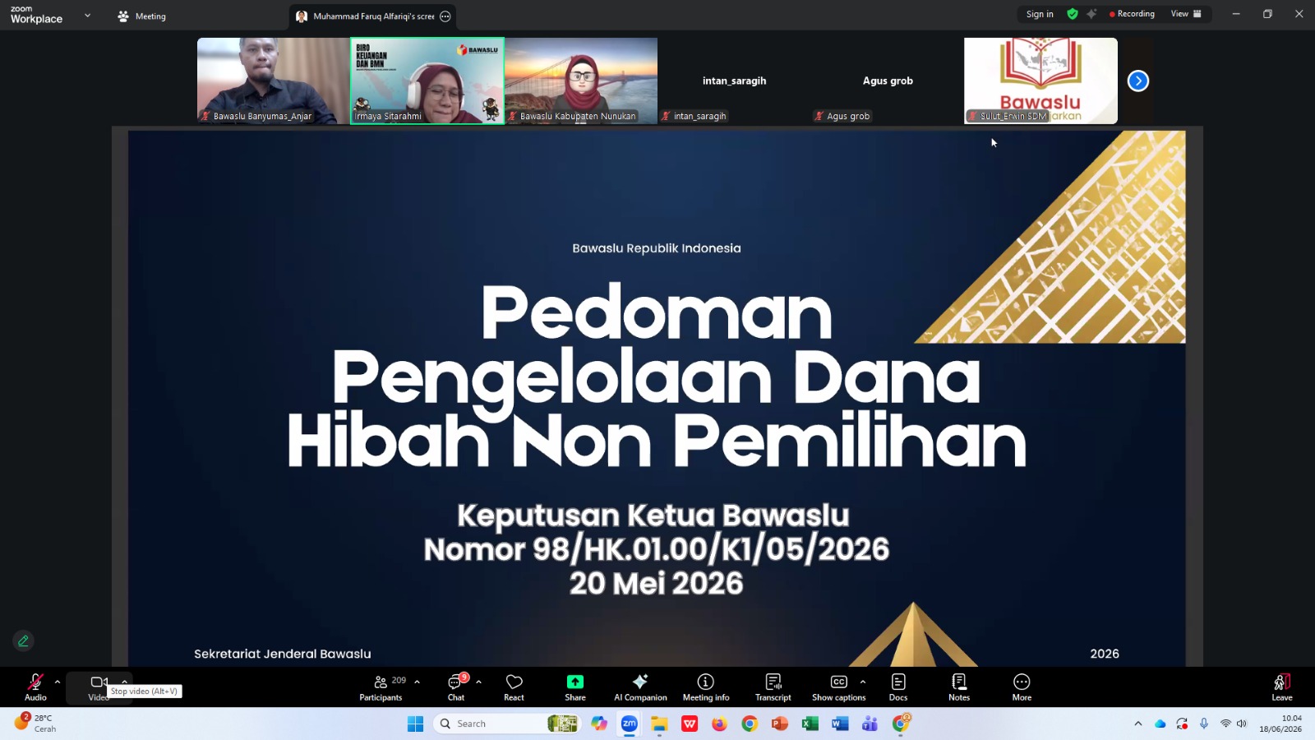
Task: Select the Bawaslu Banyumas_Anjar video thumbnail
Action: tap(273, 81)
